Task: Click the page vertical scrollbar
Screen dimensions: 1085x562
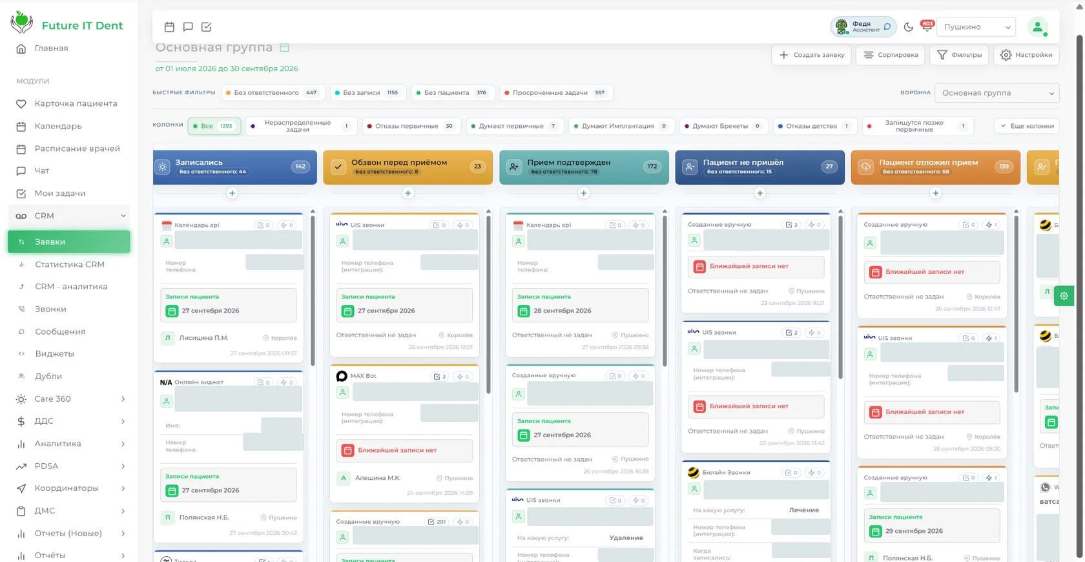Action: pyautogui.click(x=1079, y=297)
